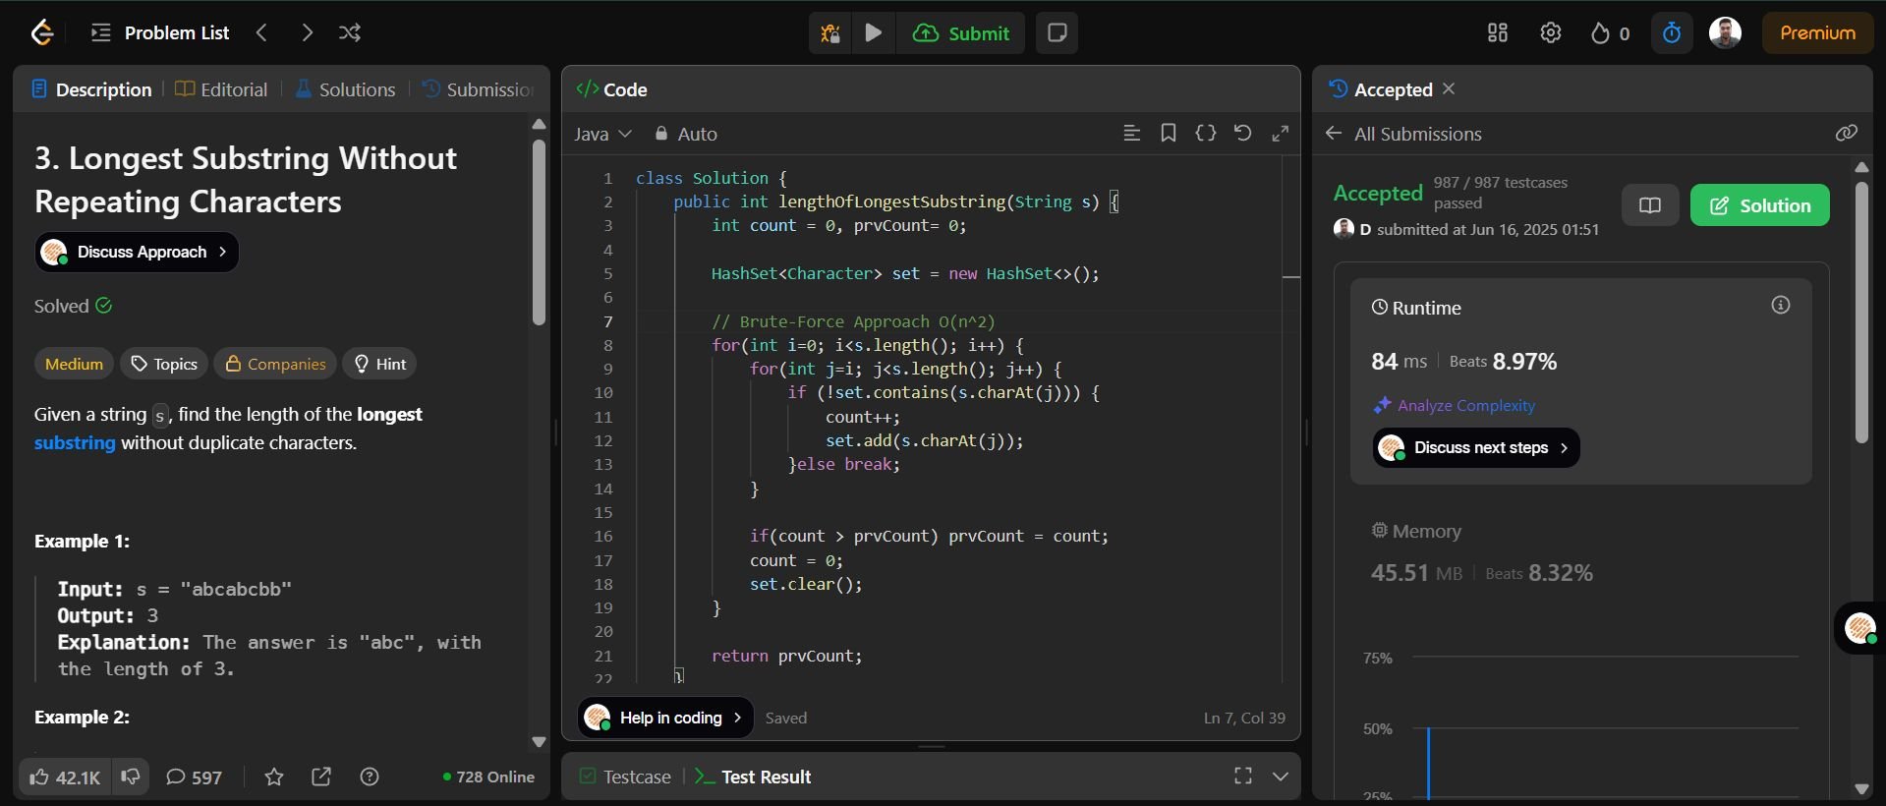
Task: Expand the code editor to fullscreen
Action: coord(1280,134)
